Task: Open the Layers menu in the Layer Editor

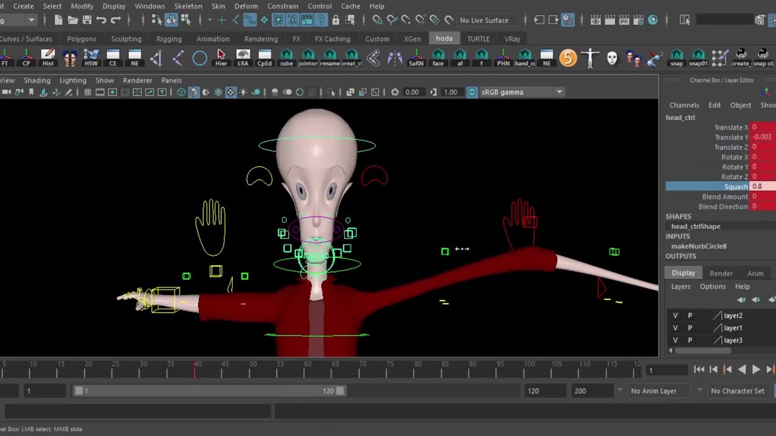Action: (680, 286)
